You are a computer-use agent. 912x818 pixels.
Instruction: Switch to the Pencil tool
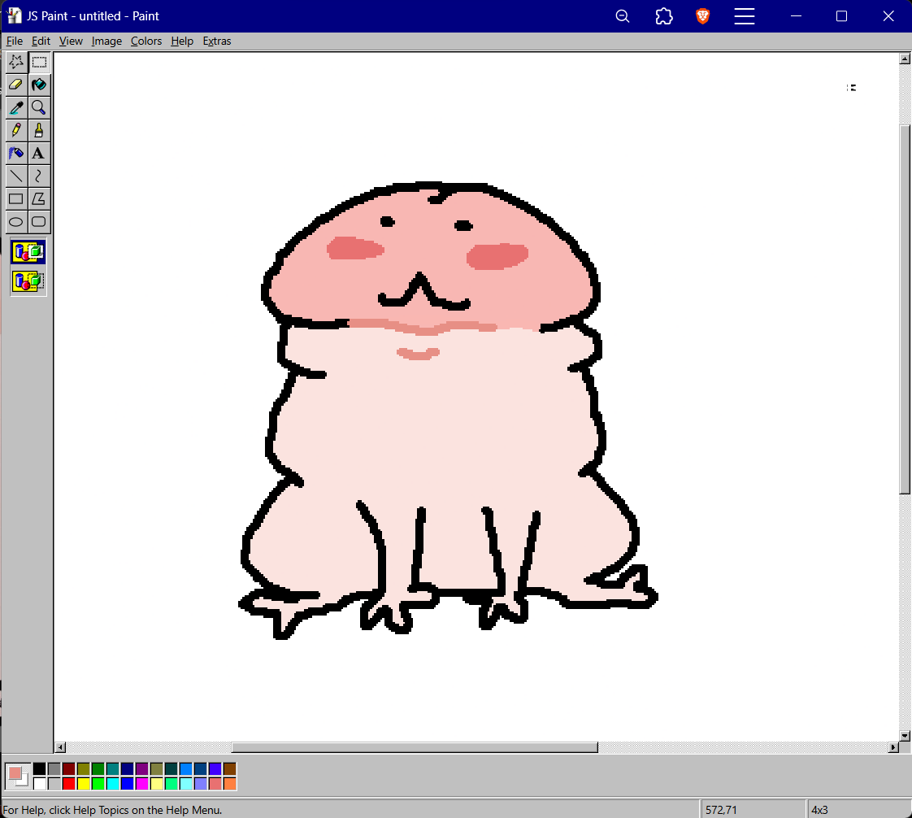[x=16, y=130]
